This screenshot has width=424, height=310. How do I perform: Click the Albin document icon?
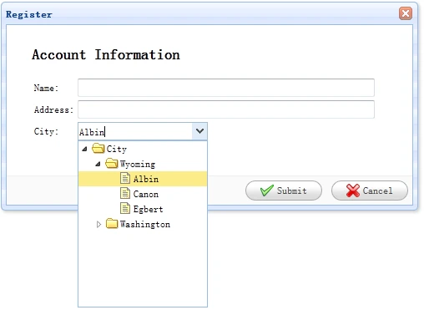(125, 178)
